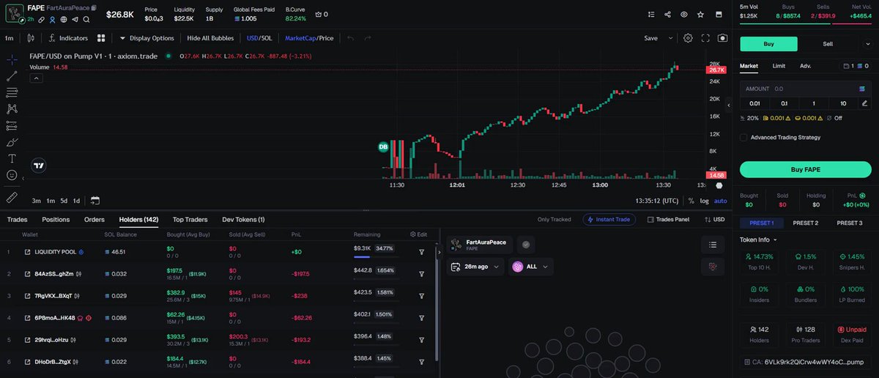Expand the Token Info section
Viewport: 879px width, 378px height.
pos(758,240)
